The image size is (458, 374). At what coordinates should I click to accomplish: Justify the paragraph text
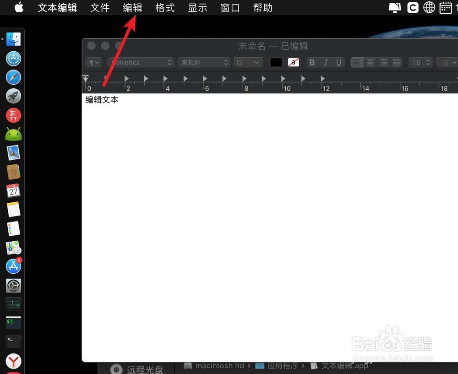[x=397, y=62]
